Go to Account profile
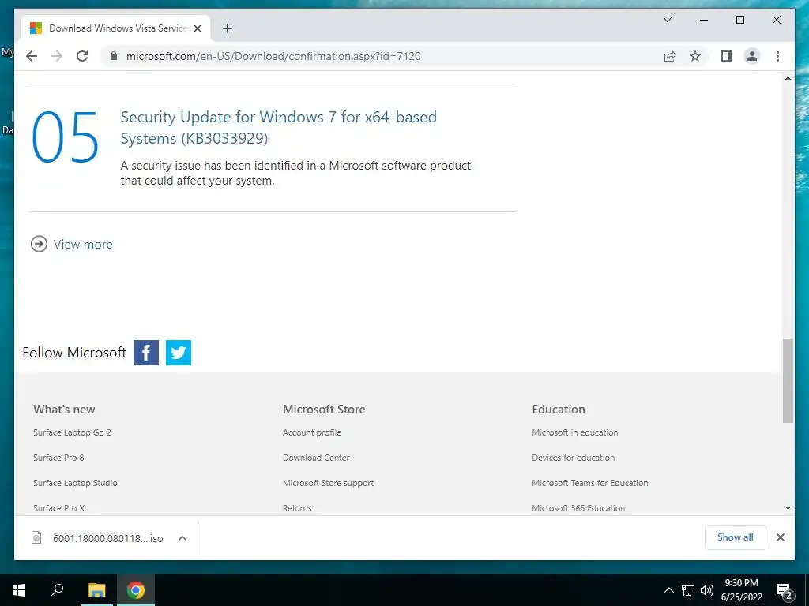 coord(311,432)
